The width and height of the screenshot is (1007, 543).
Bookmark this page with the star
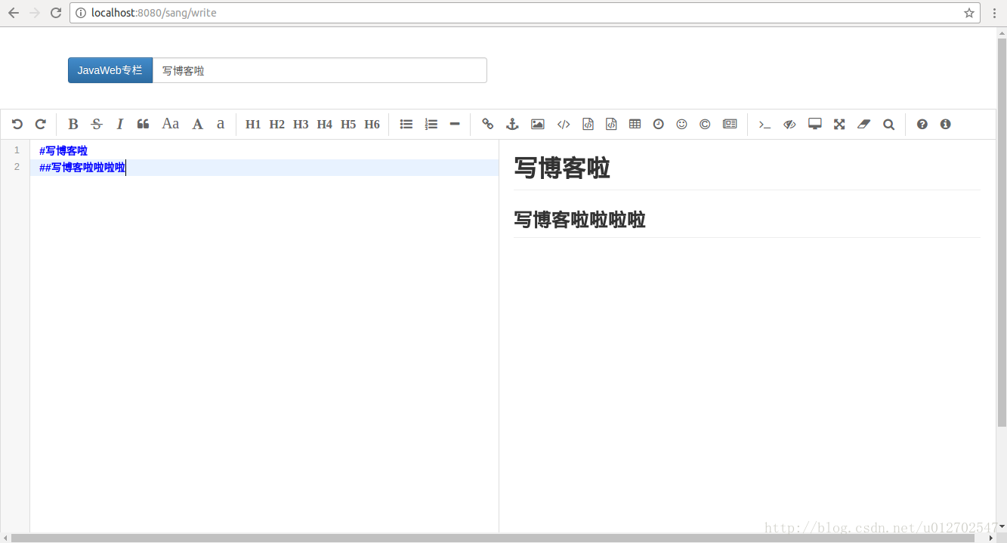[969, 13]
